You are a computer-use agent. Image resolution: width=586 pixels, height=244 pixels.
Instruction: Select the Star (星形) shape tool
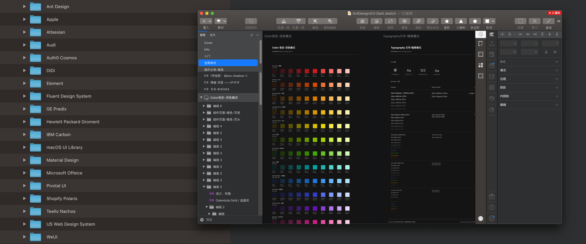(447, 21)
